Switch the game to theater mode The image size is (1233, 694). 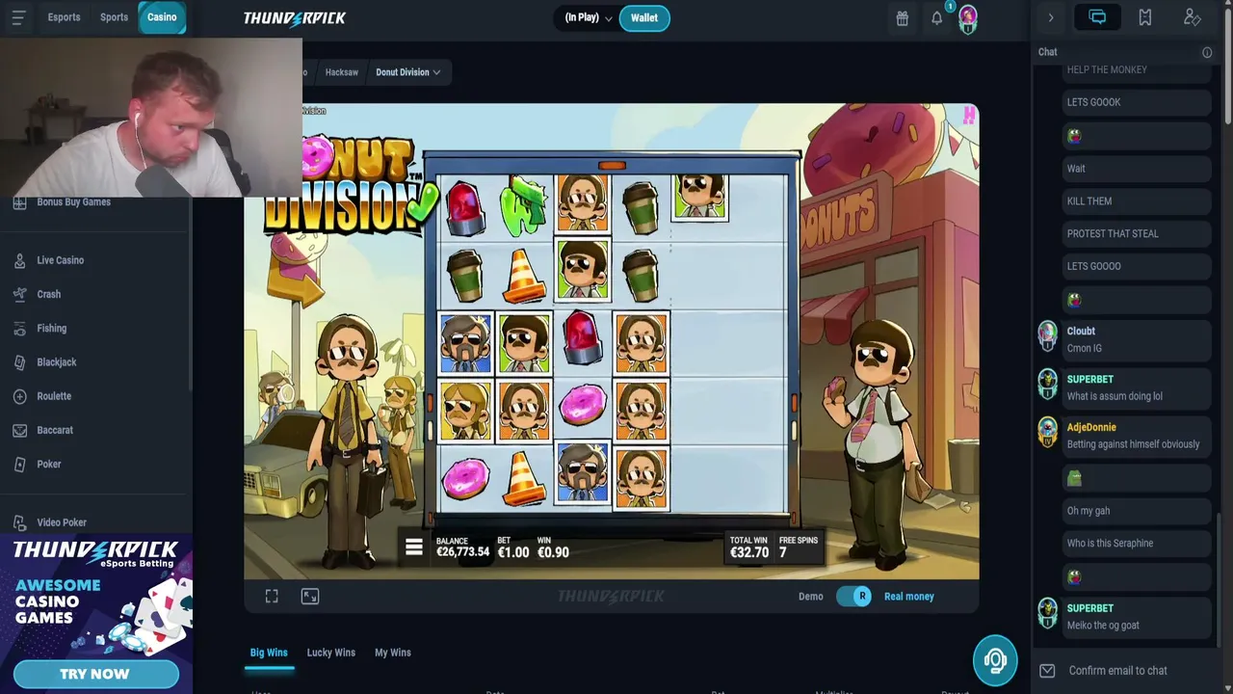click(310, 597)
